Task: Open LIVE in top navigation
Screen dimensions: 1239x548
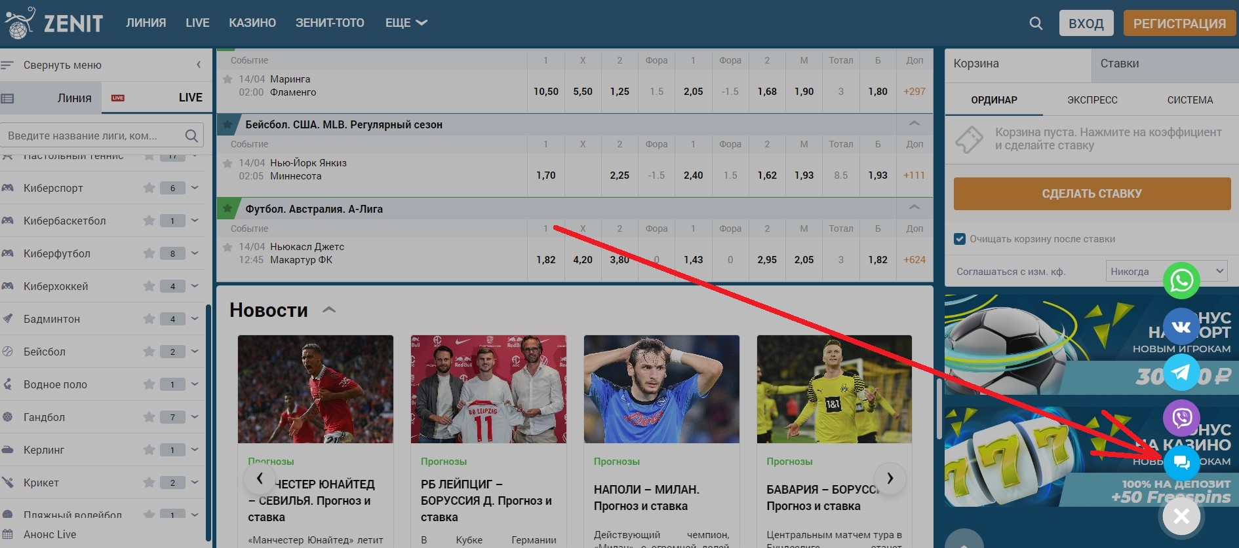Action: 197,23
